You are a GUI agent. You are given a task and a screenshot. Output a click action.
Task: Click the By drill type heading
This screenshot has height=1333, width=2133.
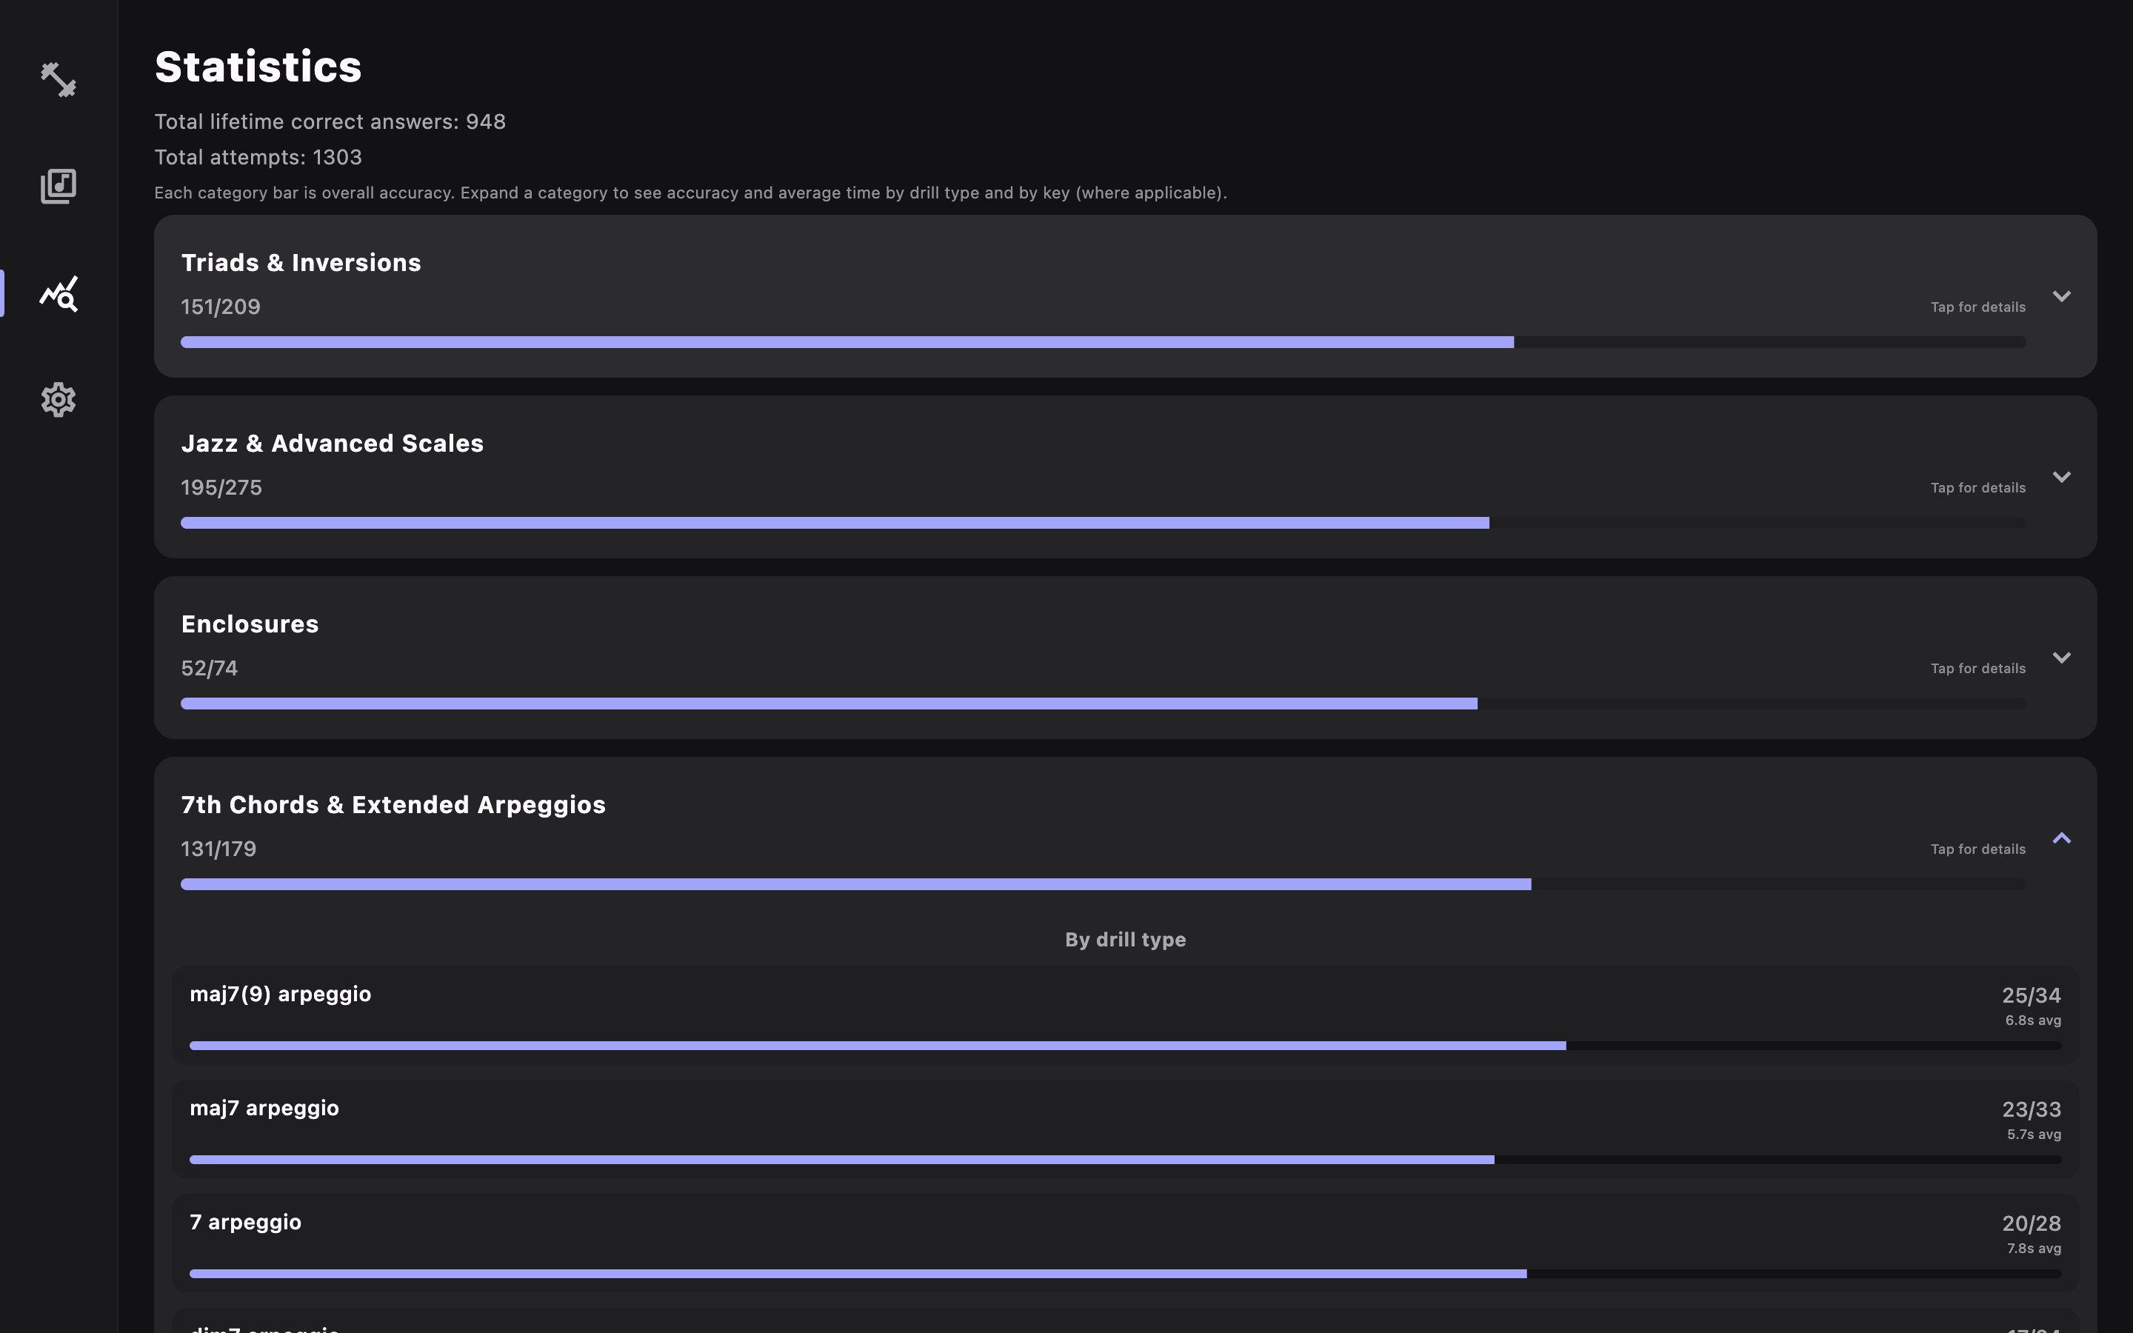point(1125,940)
